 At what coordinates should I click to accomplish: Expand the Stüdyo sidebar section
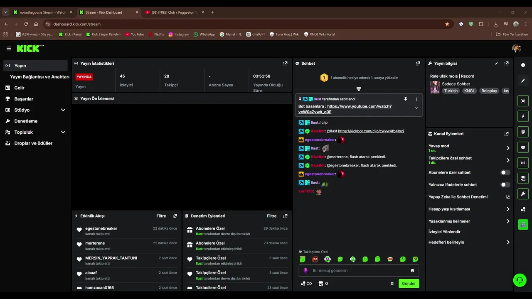point(63,110)
